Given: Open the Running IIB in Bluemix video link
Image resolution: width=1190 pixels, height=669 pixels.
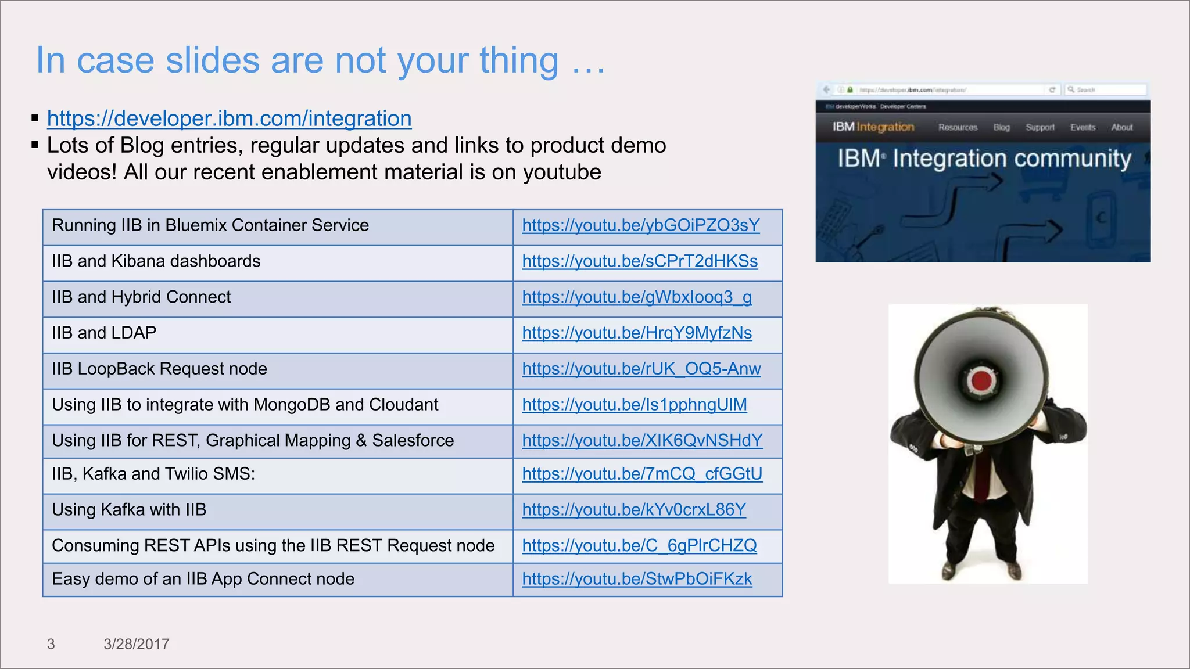Looking at the screenshot, I should point(641,225).
